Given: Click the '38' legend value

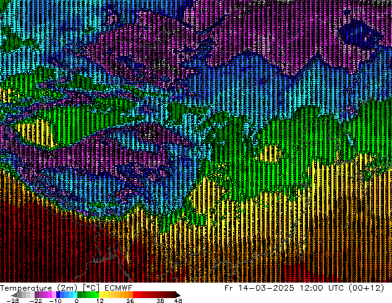Looking at the screenshot, I should tap(161, 301).
